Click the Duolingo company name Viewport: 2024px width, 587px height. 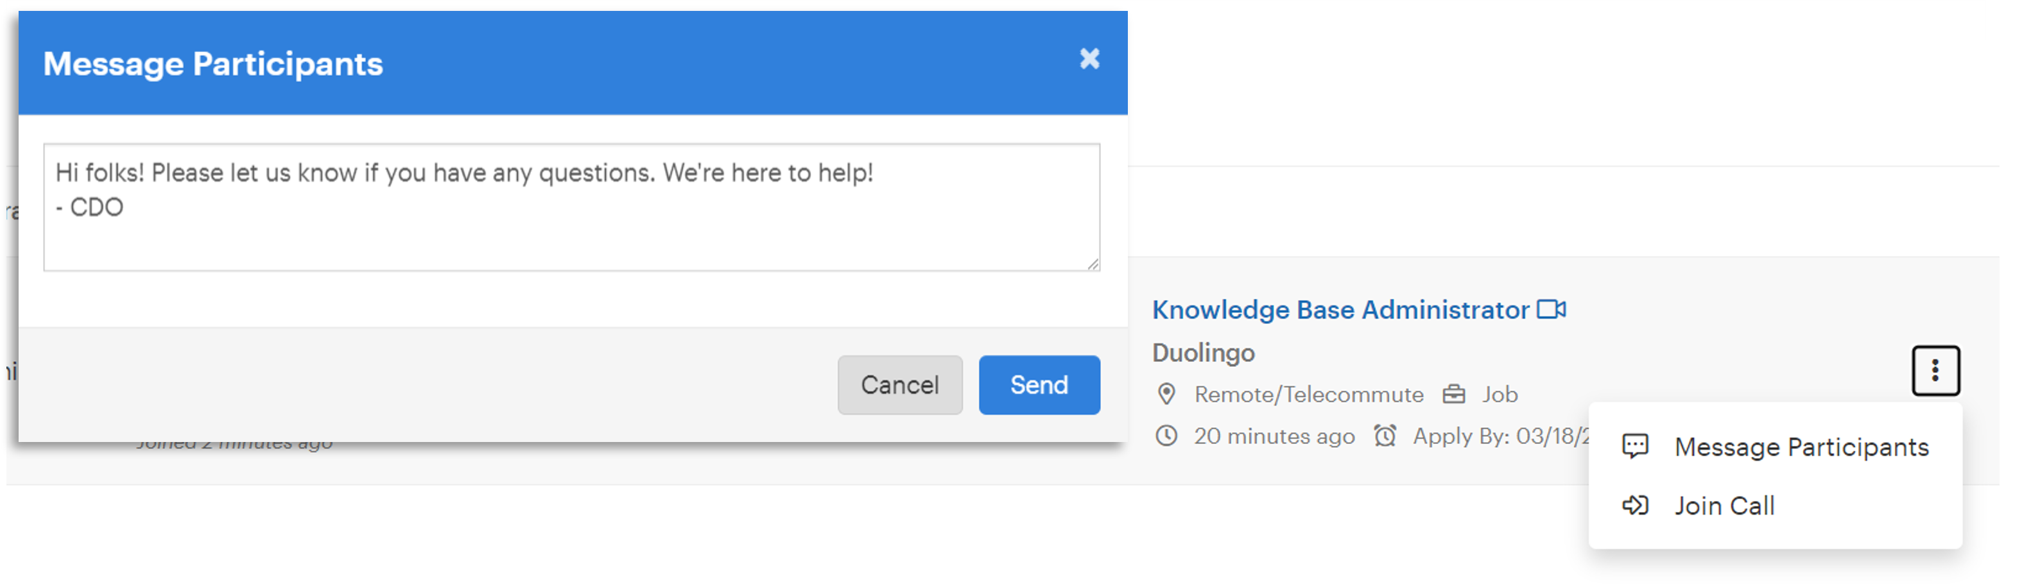click(1203, 352)
